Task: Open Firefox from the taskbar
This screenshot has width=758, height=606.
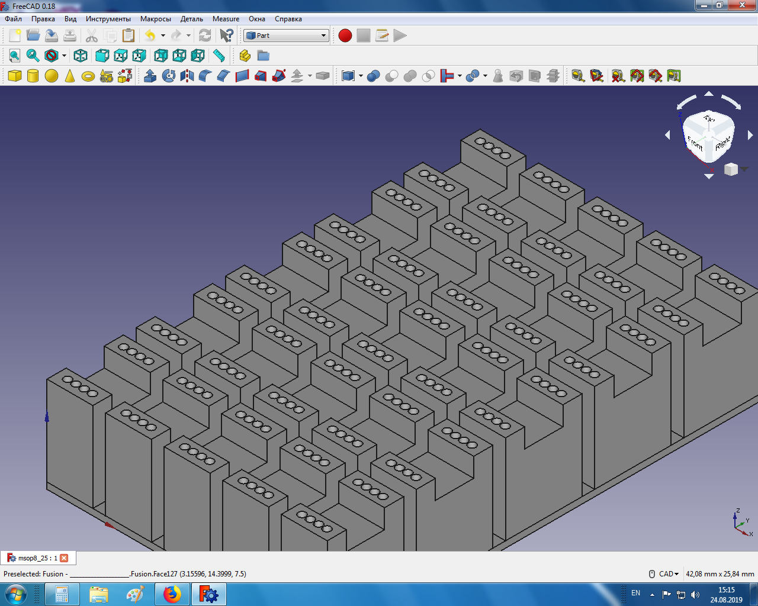Action: 172,594
